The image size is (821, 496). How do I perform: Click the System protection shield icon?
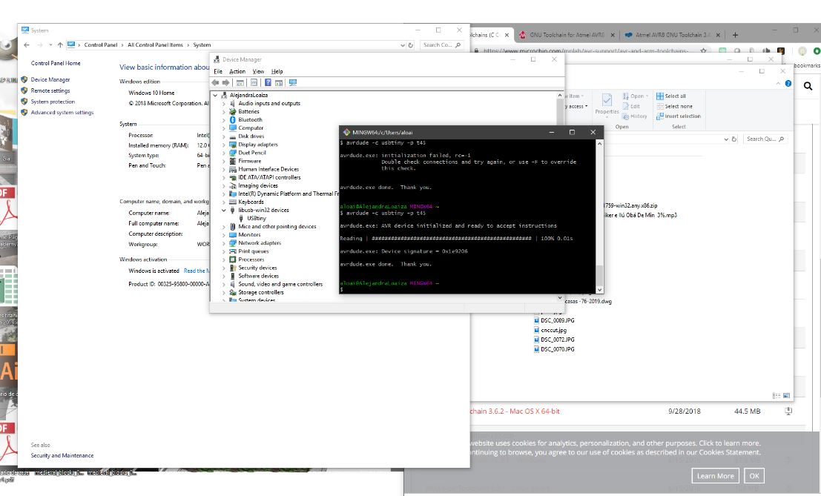pos(24,102)
